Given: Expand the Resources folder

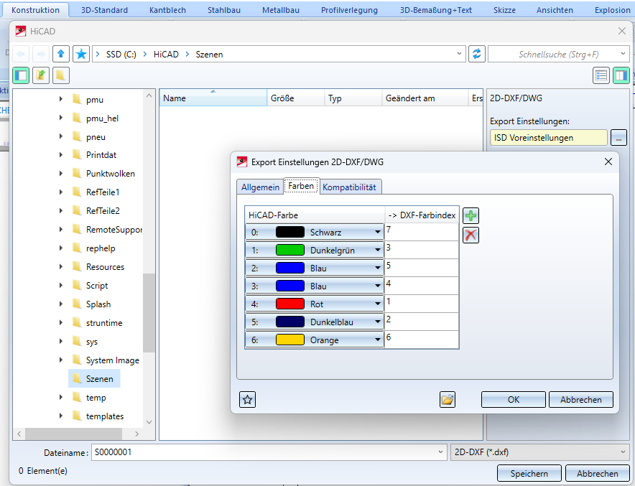Looking at the screenshot, I should [x=61, y=266].
